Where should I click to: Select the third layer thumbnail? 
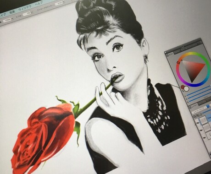209,135
